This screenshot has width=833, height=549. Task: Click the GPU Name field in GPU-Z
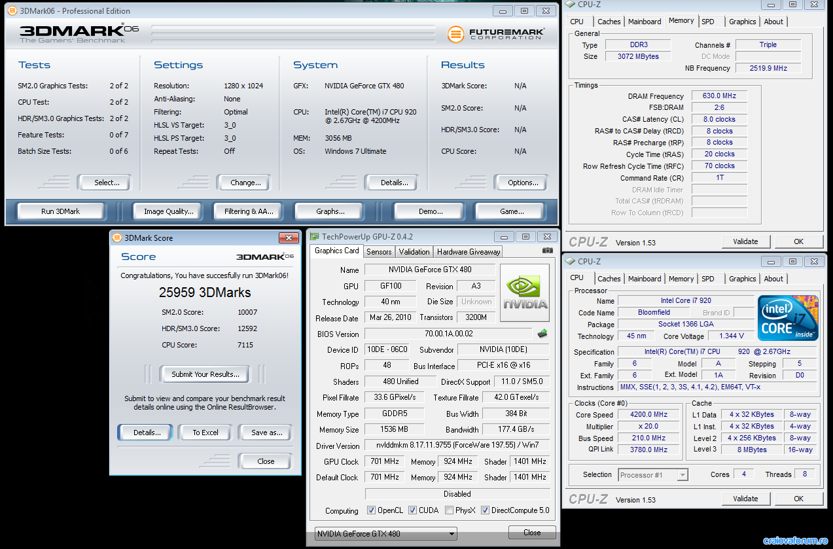pos(431,270)
